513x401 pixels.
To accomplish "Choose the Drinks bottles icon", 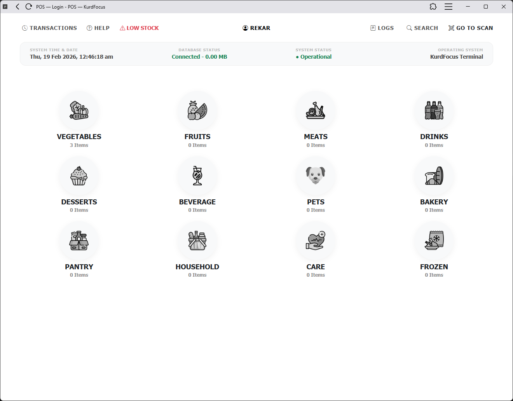I will pyautogui.click(x=434, y=111).
